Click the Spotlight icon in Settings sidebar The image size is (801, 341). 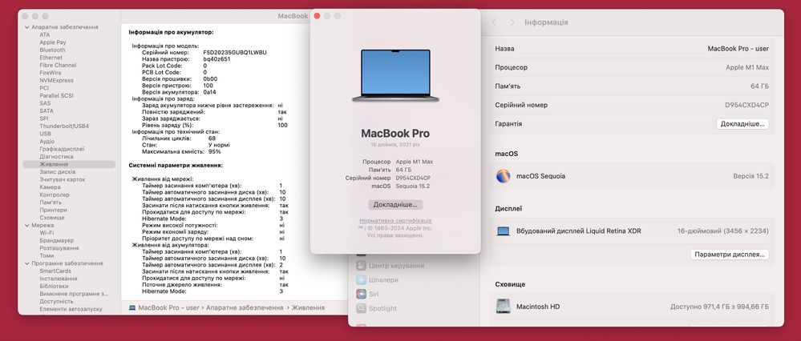(x=361, y=308)
